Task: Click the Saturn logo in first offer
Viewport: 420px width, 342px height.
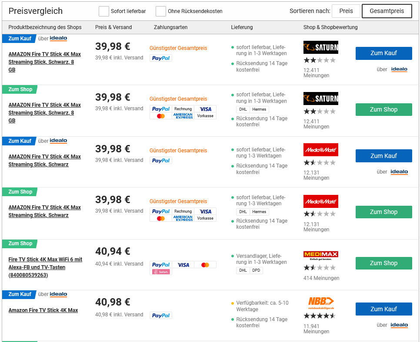Action: point(320,47)
